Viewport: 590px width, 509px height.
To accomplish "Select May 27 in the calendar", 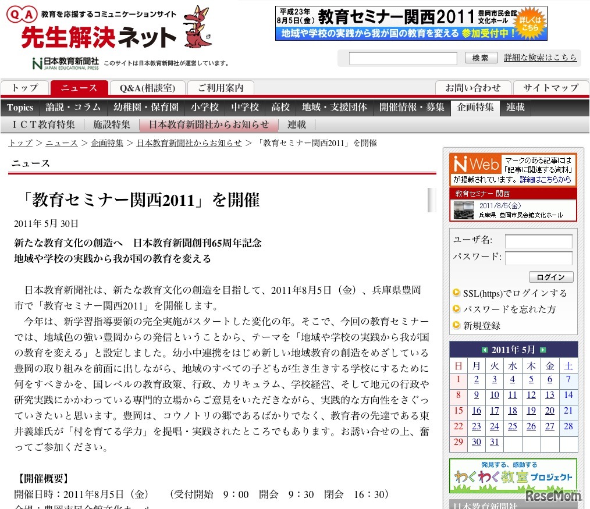I will (550, 426).
